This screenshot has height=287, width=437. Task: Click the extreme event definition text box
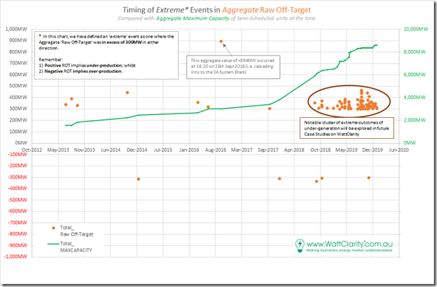tap(106, 55)
